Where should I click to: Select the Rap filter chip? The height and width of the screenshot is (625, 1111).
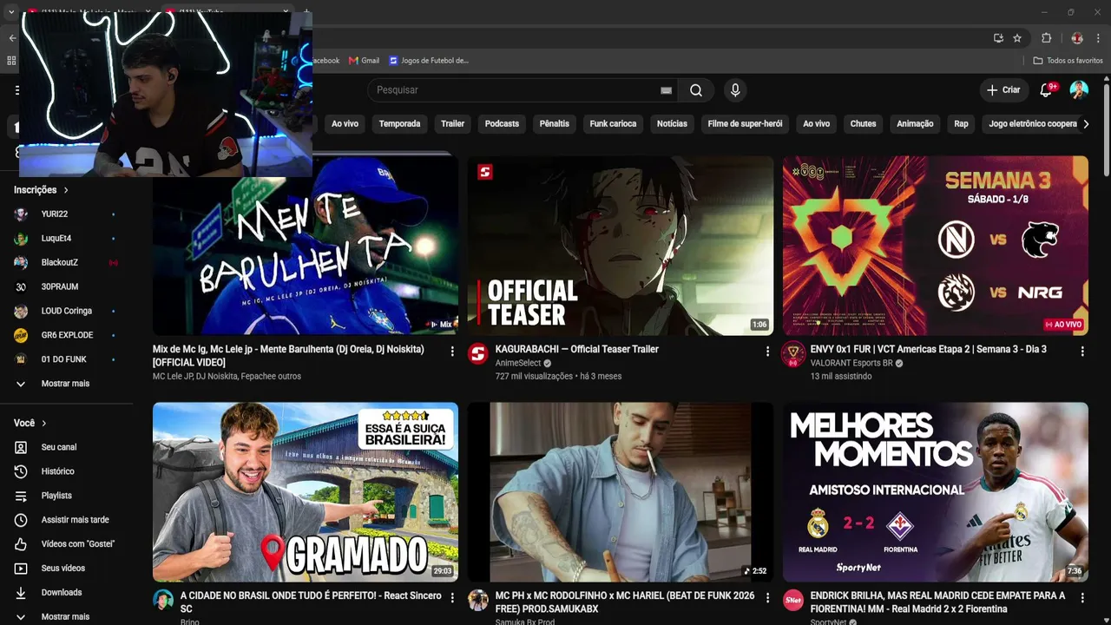pos(961,124)
